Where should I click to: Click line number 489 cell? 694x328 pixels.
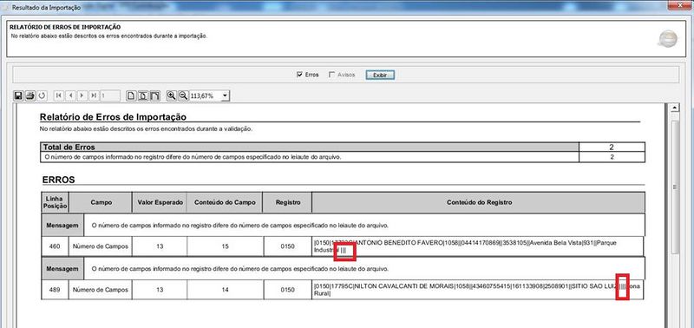coord(56,290)
